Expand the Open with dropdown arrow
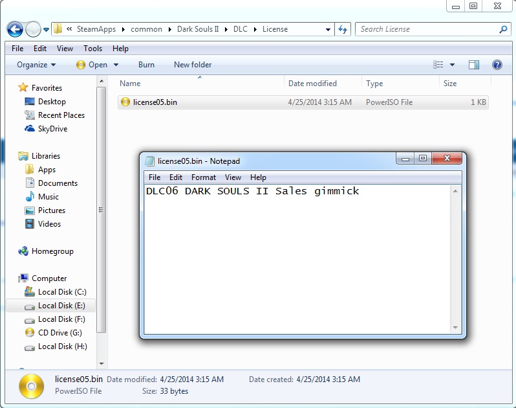Screen dimensions: 516x408 (116, 65)
